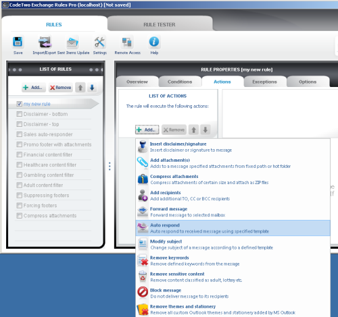The image size is (338, 317).
Task: Click the Compress attachments briefcase icon
Action: tap(143, 179)
